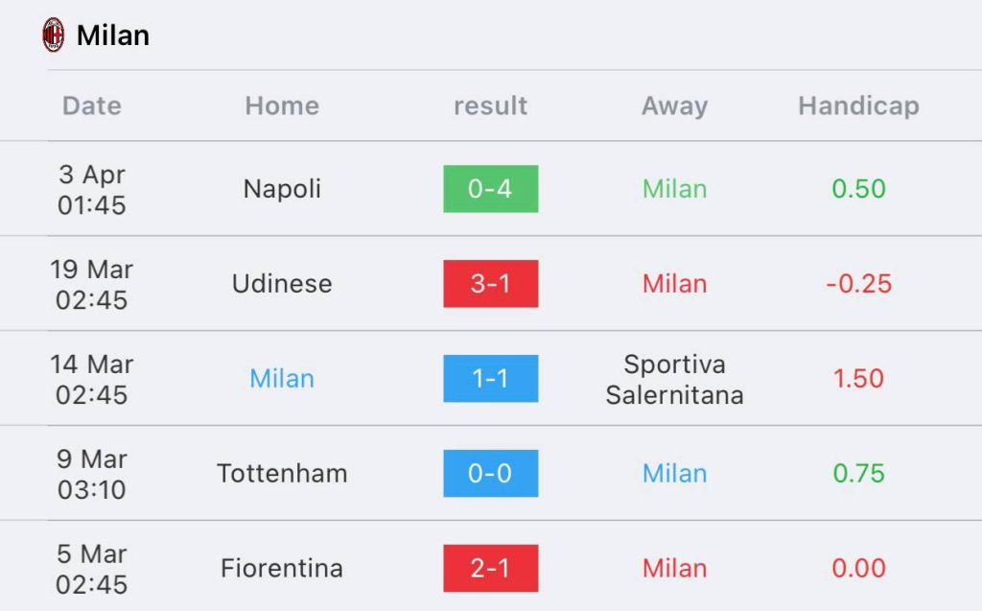Click the Udinese home team name
Image resolution: width=982 pixels, height=611 pixels.
click(x=282, y=284)
